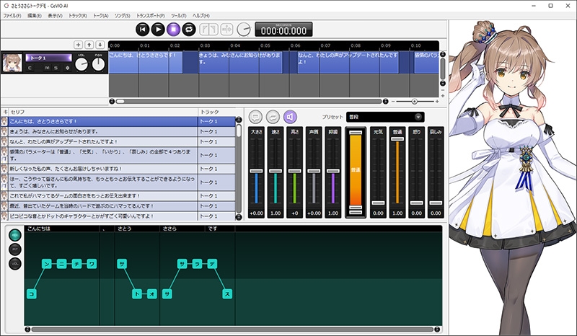Screen dimensions: 577x336
Task: Add a new track with the plus button
Action: tap(78, 45)
